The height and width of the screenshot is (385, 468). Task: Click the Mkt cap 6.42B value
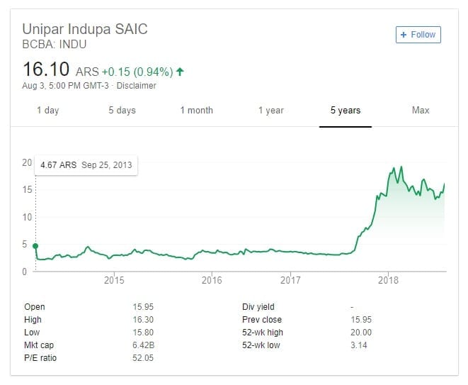pos(144,345)
